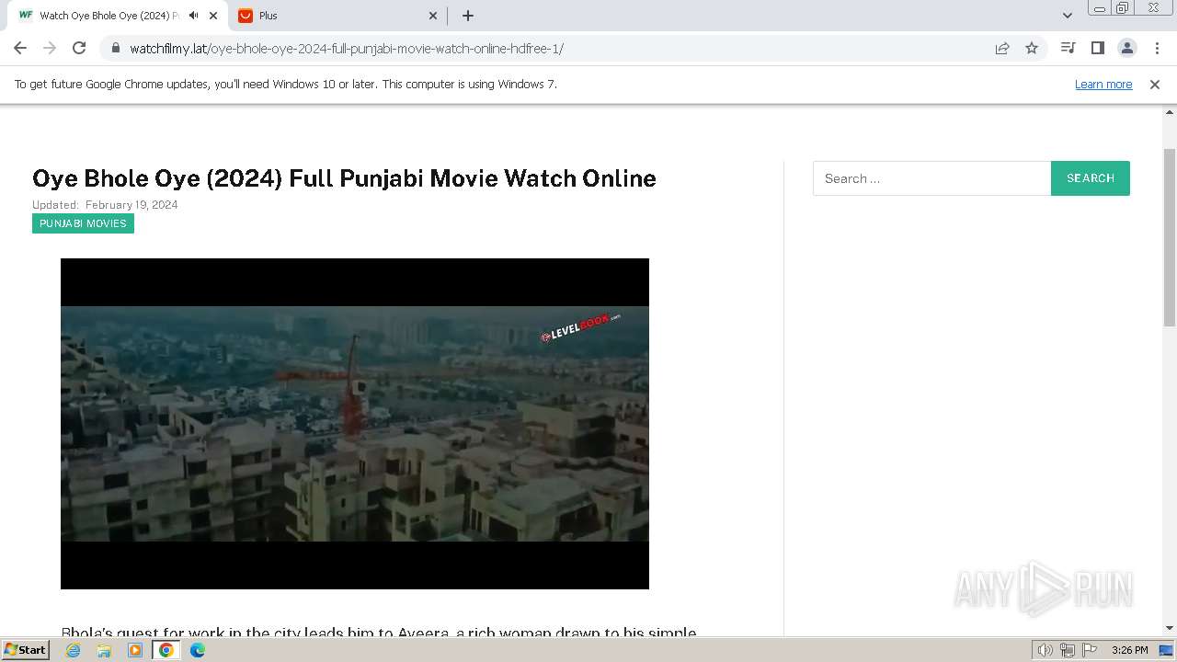Viewport: 1177px width, 662px height.
Task: Switch to the Plus tab
Action: tap(337, 16)
